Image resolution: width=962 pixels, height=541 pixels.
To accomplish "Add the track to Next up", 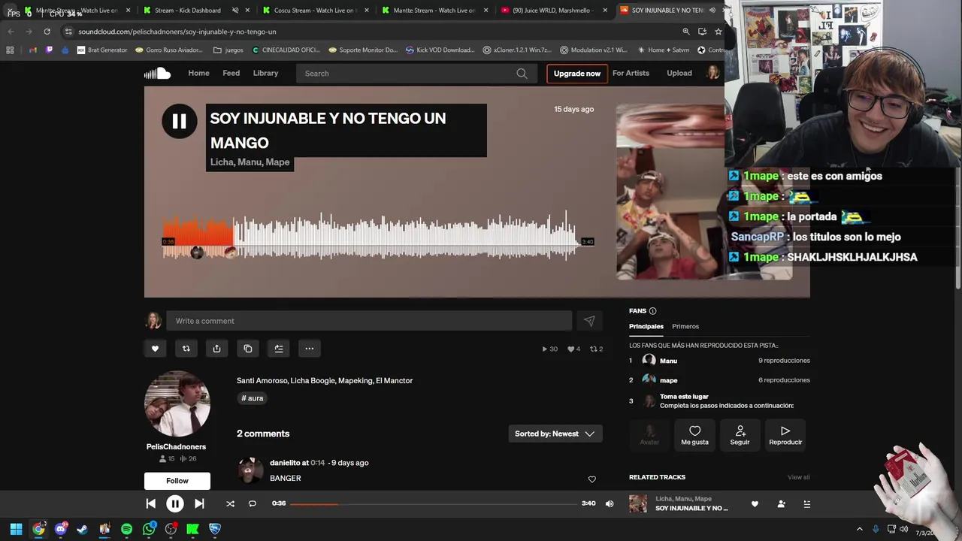I will [x=278, y=349].
